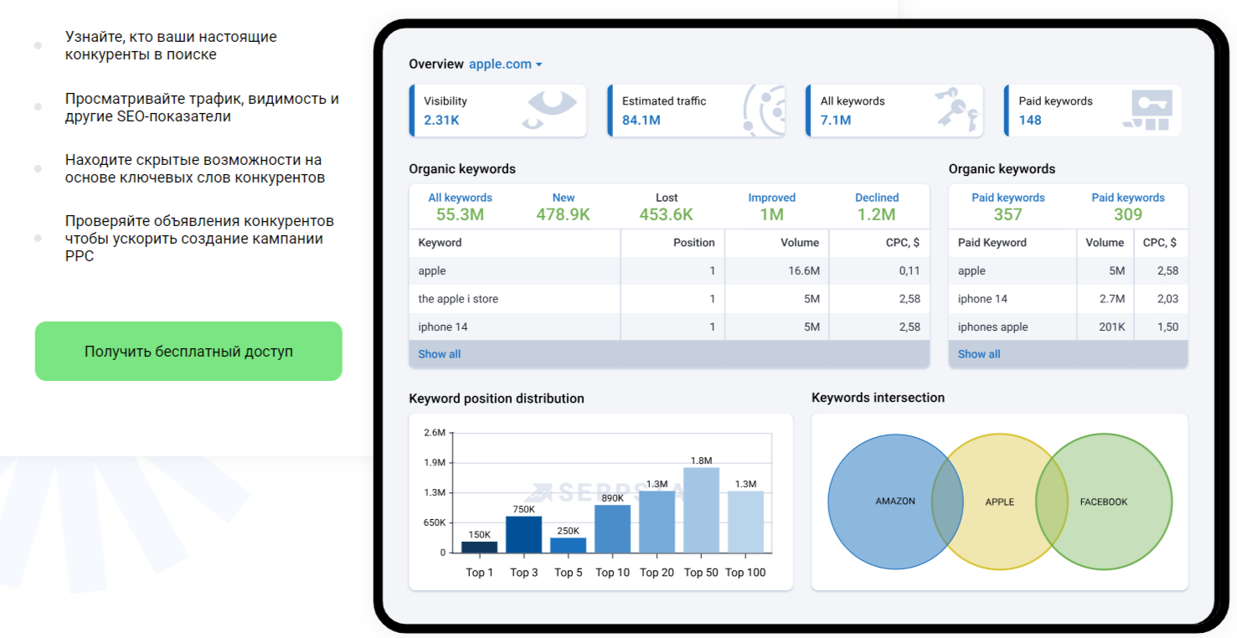The height and width of the screenshot is (638, 1237).
Task: Click the blue AMAZON circle in Venn diagram
Action: point(879,502)
